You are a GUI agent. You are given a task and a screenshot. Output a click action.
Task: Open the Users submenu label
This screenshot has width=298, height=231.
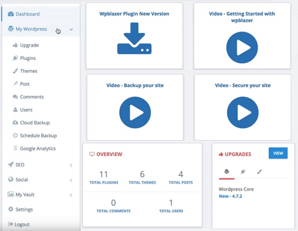(x=26, y=110)
